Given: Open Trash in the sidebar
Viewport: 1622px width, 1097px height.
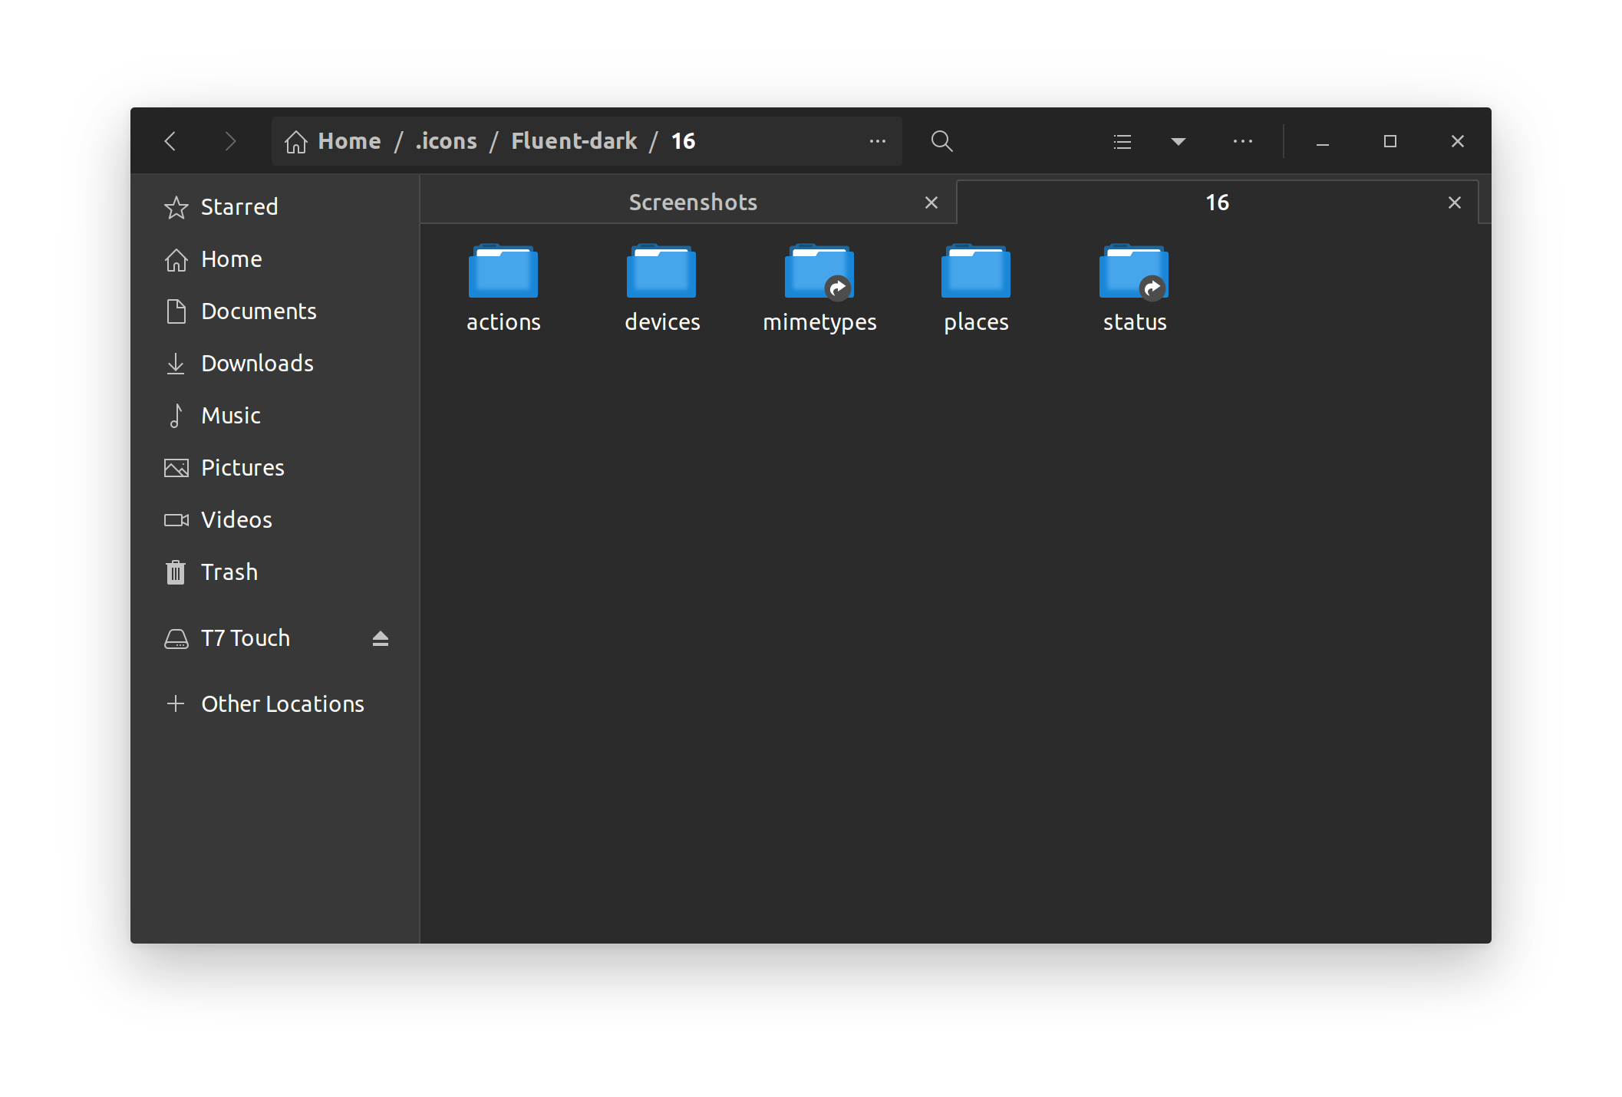Looking at the screenshot, I should (x=229, y=572).
